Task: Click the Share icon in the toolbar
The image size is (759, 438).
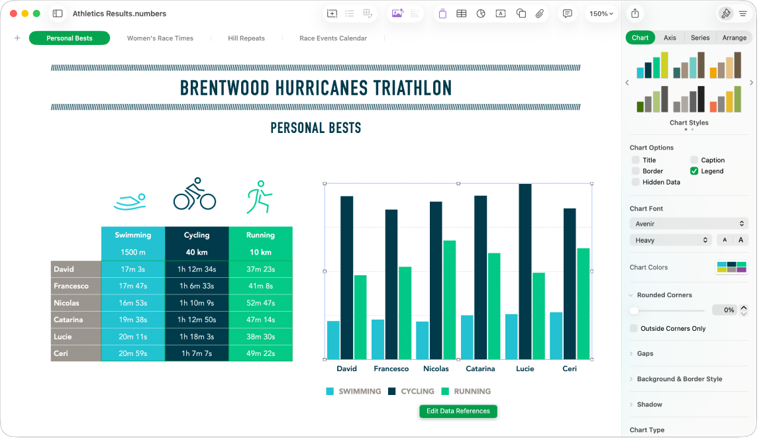Action: click(634, 13)
